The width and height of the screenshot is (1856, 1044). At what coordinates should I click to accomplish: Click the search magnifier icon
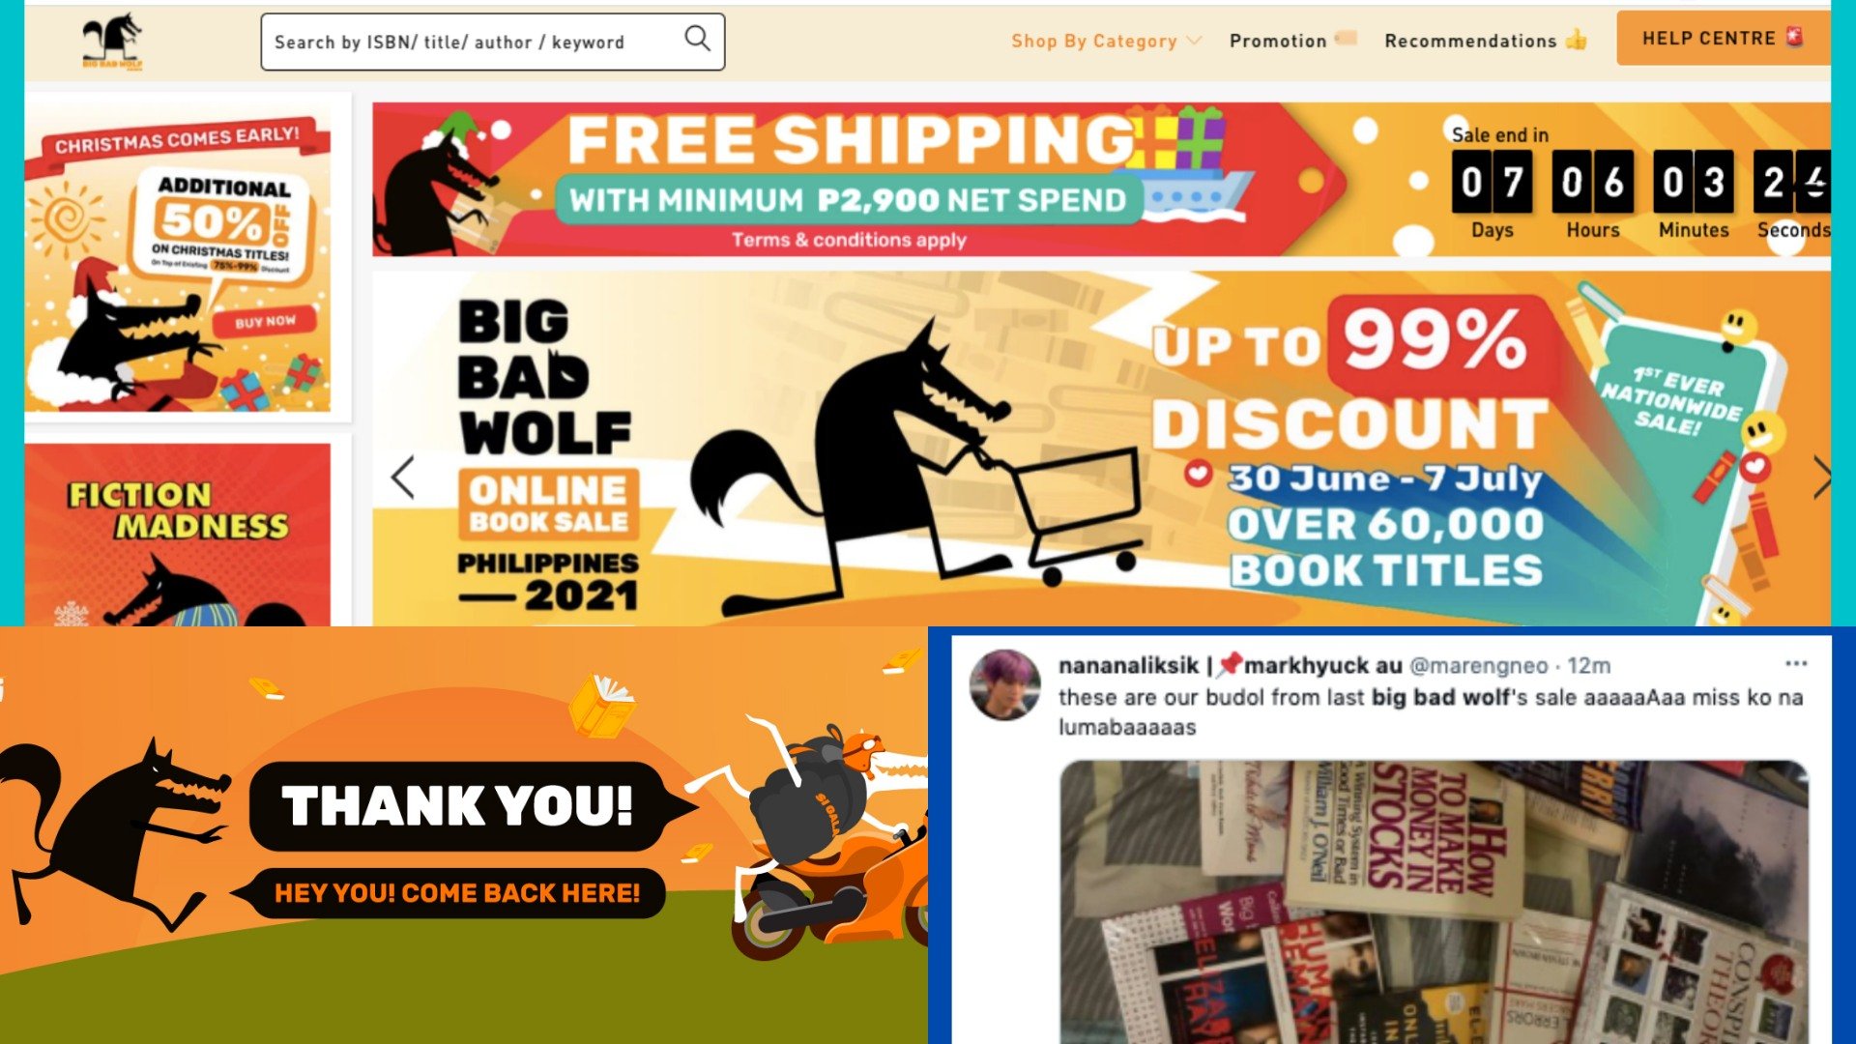[697, 39]
